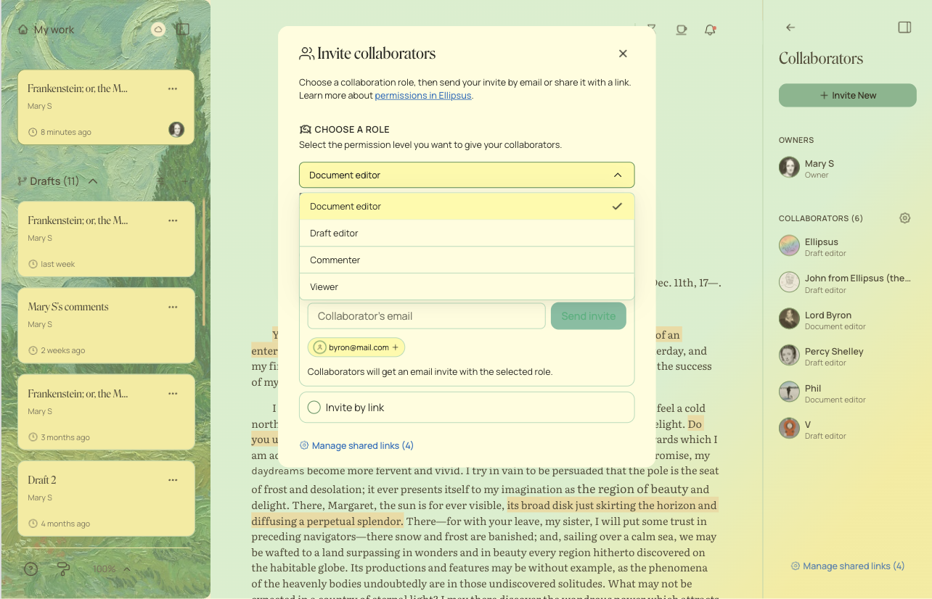Click the Collaborator's email field
This screenshot has width=932, height=599.
426,316
